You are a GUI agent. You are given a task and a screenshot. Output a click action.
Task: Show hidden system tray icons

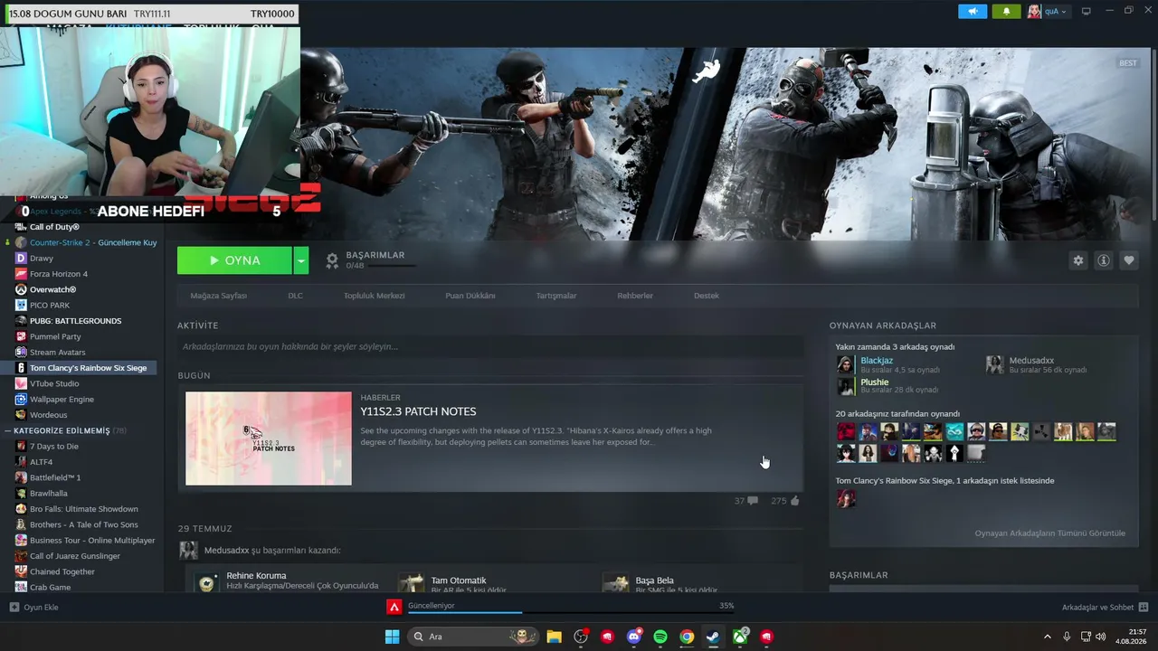click(1048, 637)
